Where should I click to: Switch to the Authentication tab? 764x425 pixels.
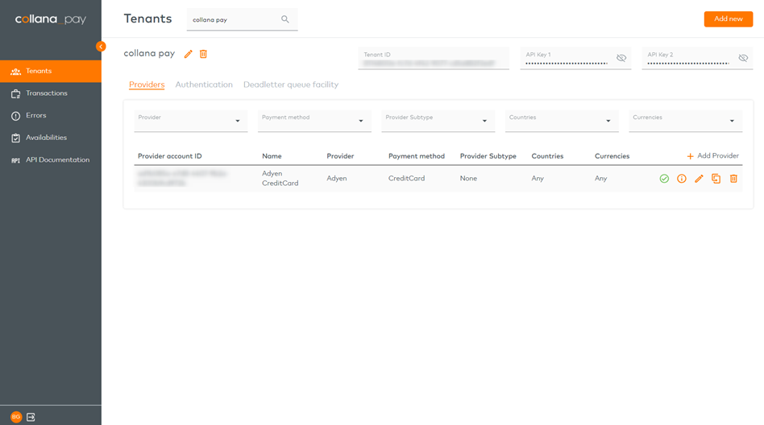(204, 85)
